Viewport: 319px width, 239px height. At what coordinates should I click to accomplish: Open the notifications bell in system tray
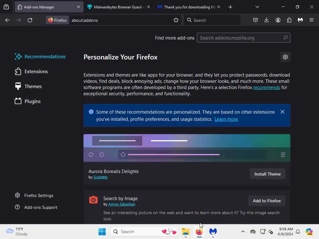pos(298,232)
